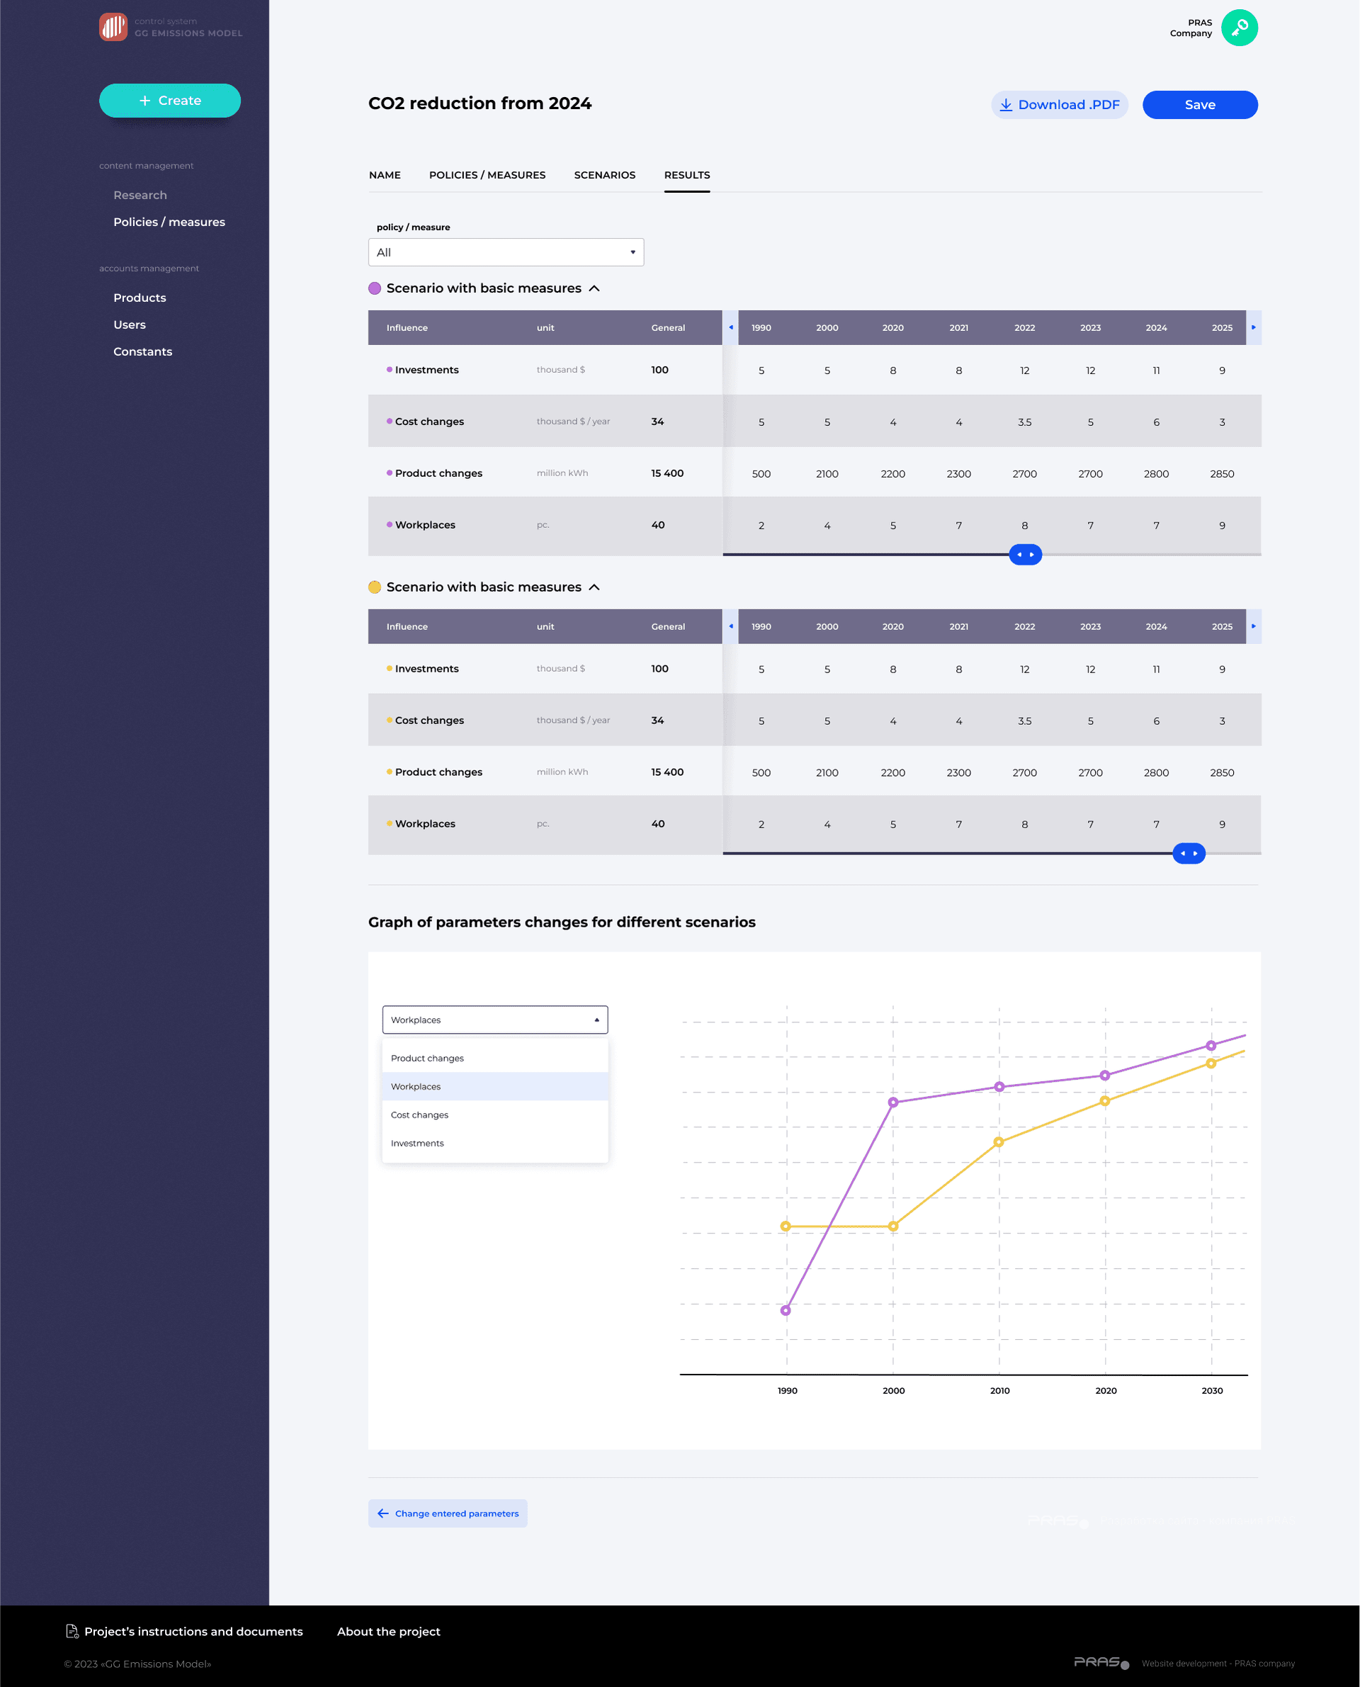Click the Influence header in first table
The height and width of the screenshot is (1687, 1360).
(407, 327)
